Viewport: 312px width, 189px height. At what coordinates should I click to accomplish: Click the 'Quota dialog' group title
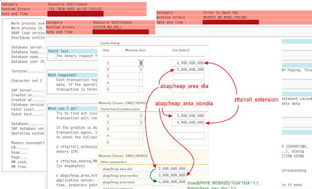pyautogui.click(x=110, y=43)
